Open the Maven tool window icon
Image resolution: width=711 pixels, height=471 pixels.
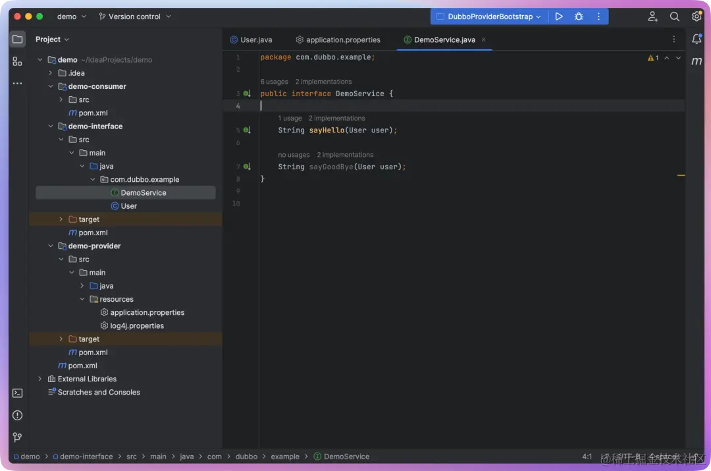click(x=697, y=61)
